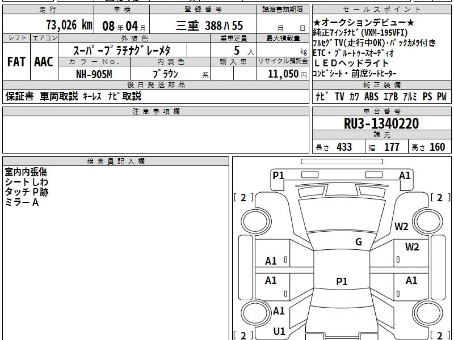Click the P1 mark on front bumper
This screenshot has height=340, width=454.
click(x=278, y=176)
